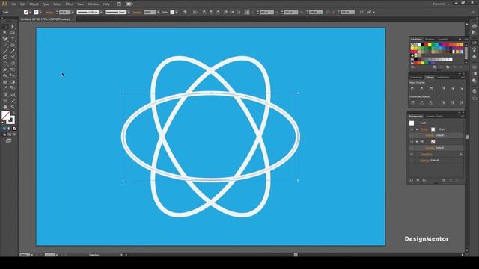Image resolution: width=479 pixels, height=269 pixels.
Task: Select the Zoom tool
Action: pyautogui.click(x=13, y=107)
